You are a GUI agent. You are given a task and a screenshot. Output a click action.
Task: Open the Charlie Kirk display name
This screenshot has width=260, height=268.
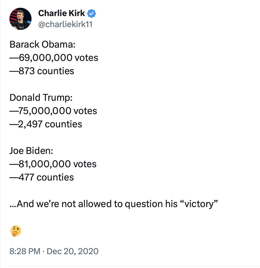(61, 13)
